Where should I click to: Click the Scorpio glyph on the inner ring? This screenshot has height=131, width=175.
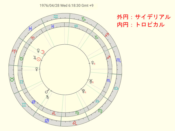tap(109, 81)
